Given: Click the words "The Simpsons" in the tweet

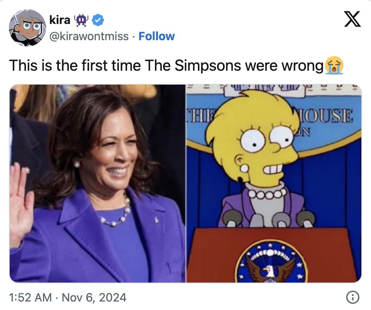Looking at the screenshot, I should [194, 65].
